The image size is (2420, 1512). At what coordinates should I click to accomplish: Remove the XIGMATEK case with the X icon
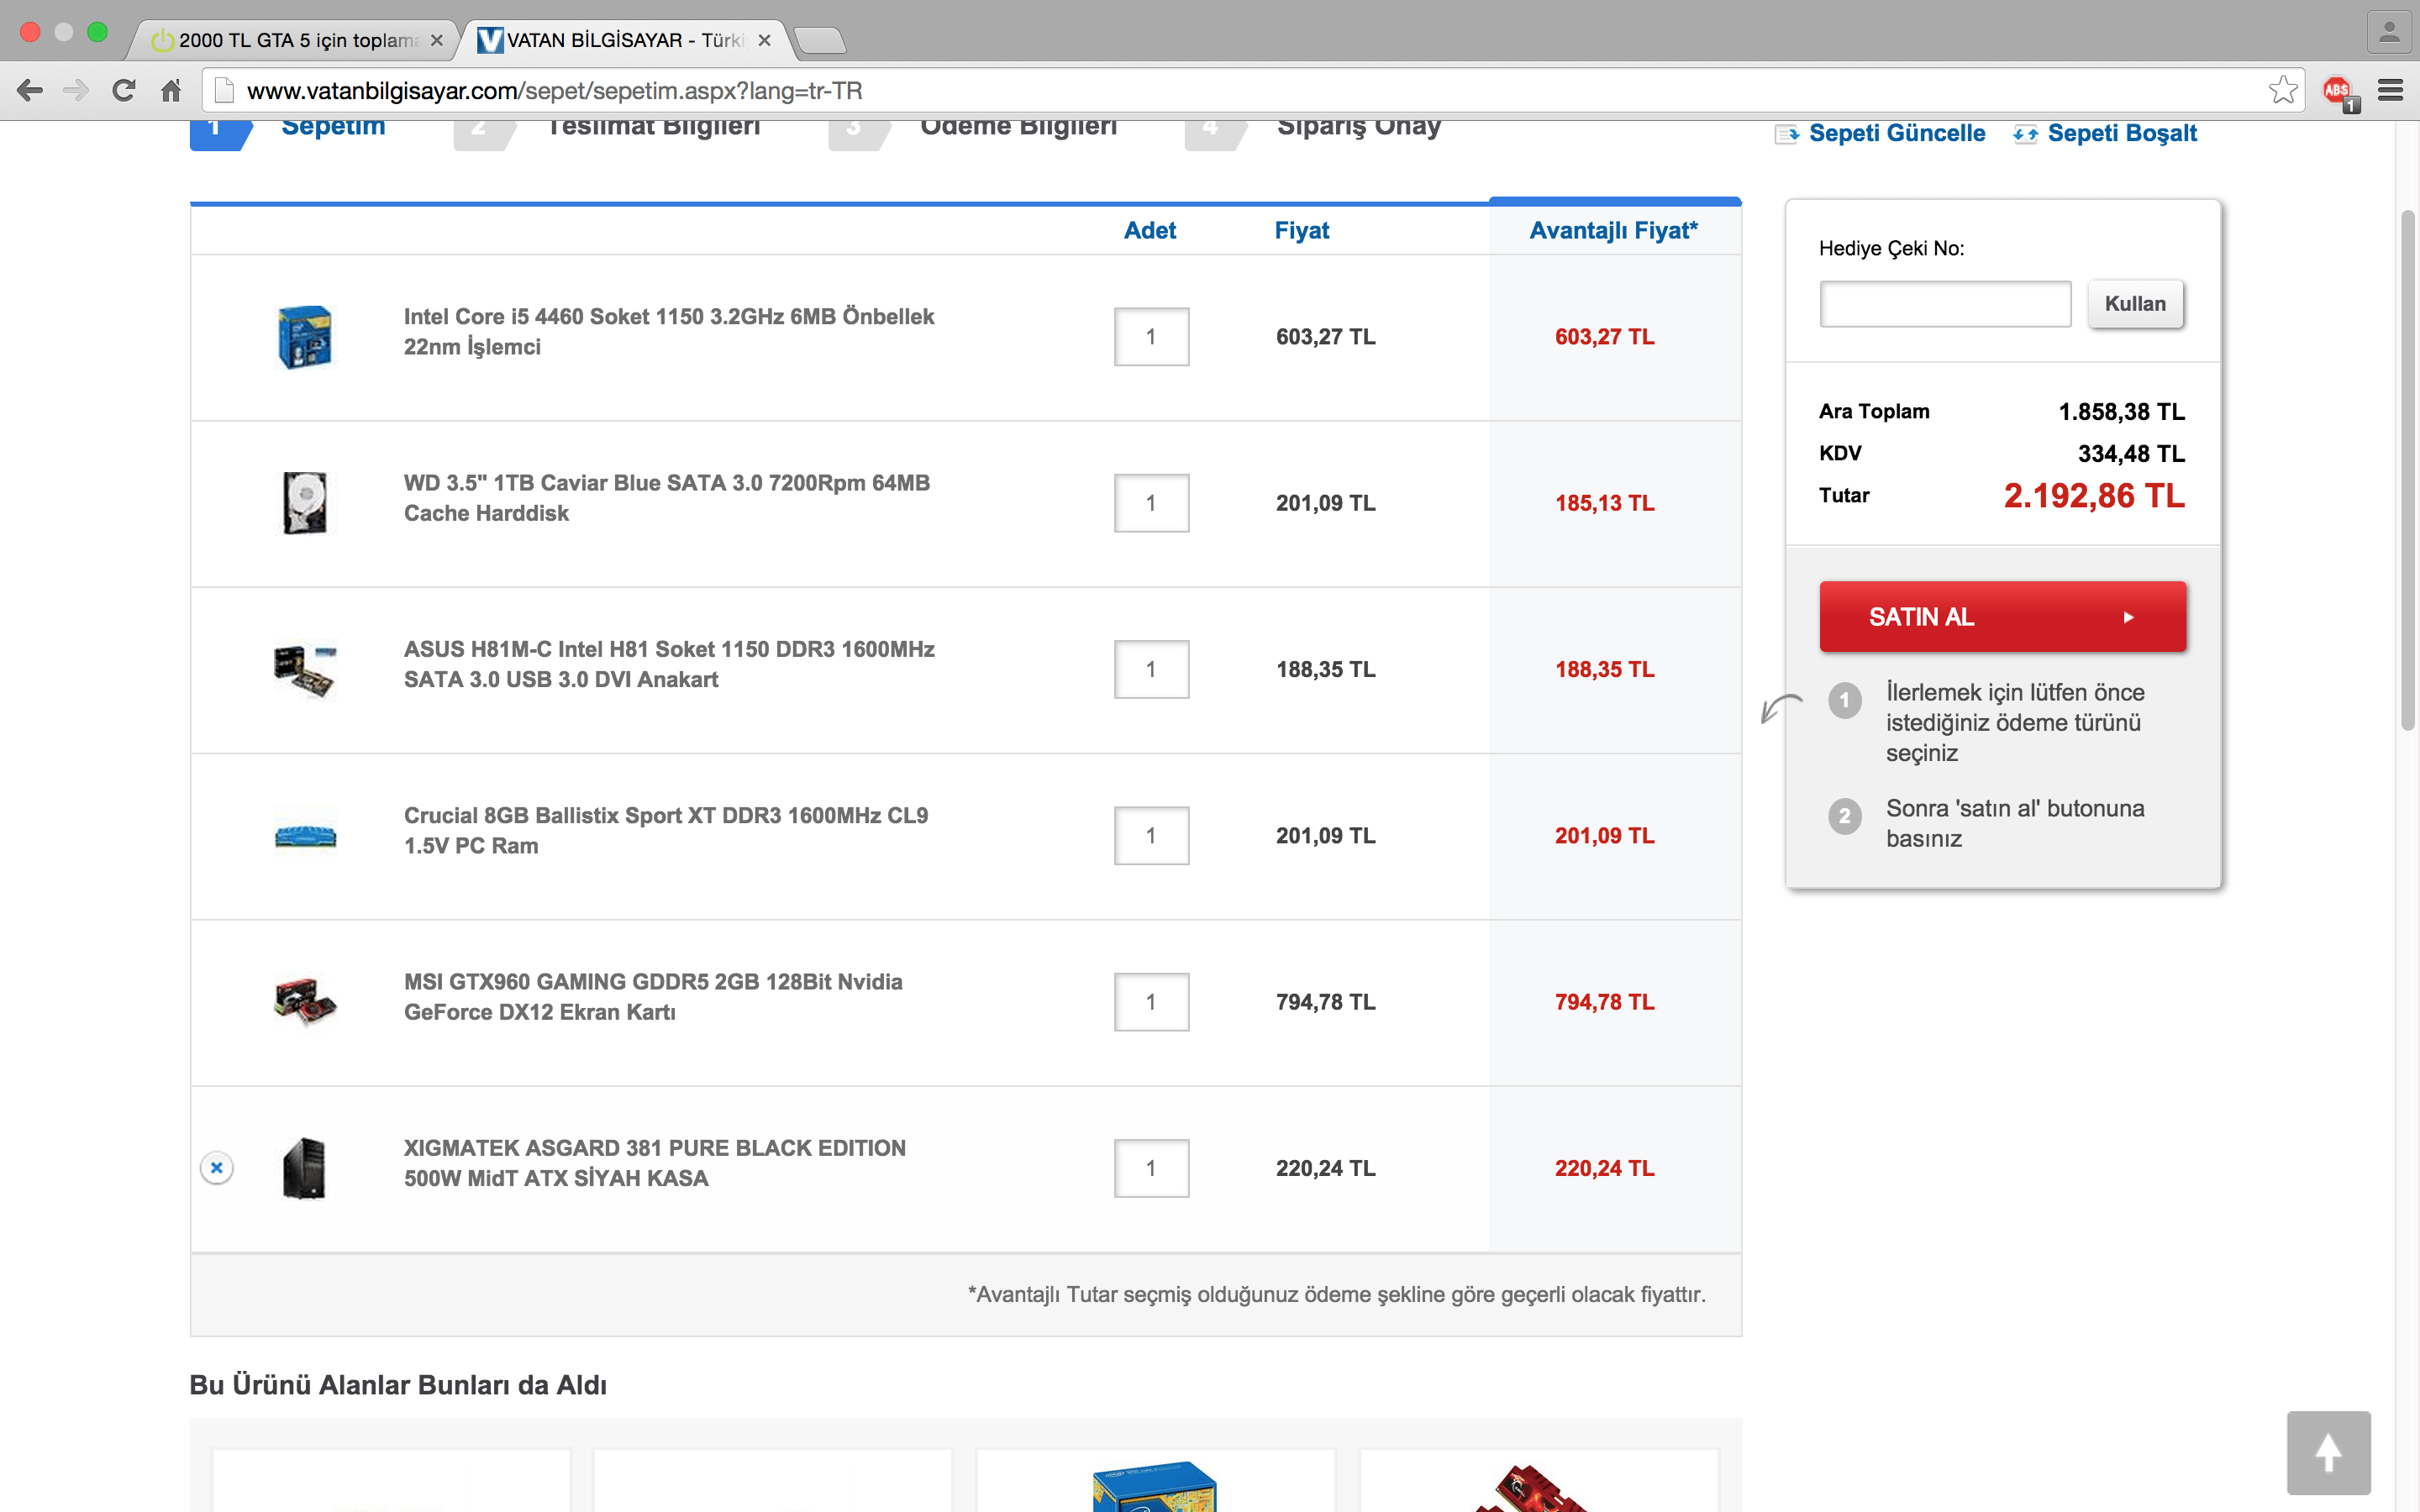coord(216,1167)
